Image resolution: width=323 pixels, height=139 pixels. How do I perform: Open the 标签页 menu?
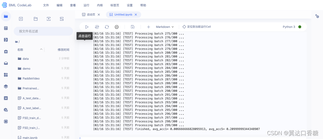(x=115, y=5)
